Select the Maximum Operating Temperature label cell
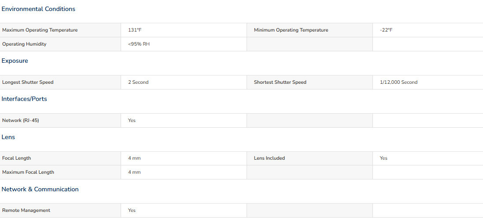483x222 pixels. click(x=60, y=30)
